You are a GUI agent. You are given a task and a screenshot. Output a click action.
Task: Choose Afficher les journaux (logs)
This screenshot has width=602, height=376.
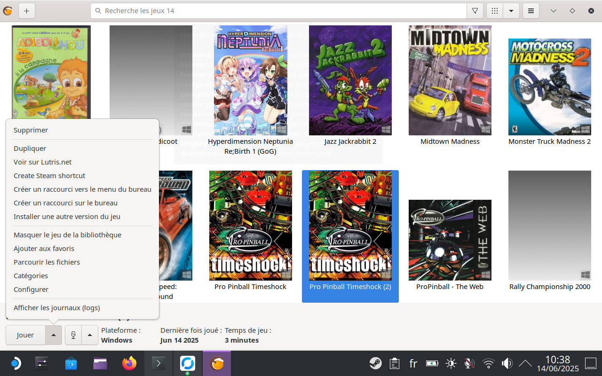(82, 308)
